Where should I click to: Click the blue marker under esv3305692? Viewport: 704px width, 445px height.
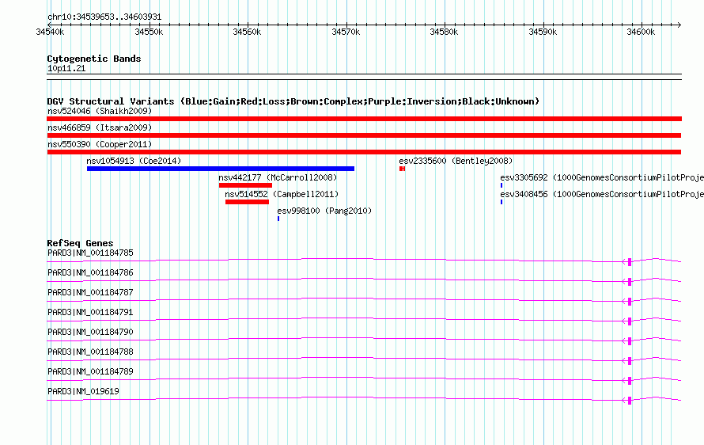tap(502, 185)
